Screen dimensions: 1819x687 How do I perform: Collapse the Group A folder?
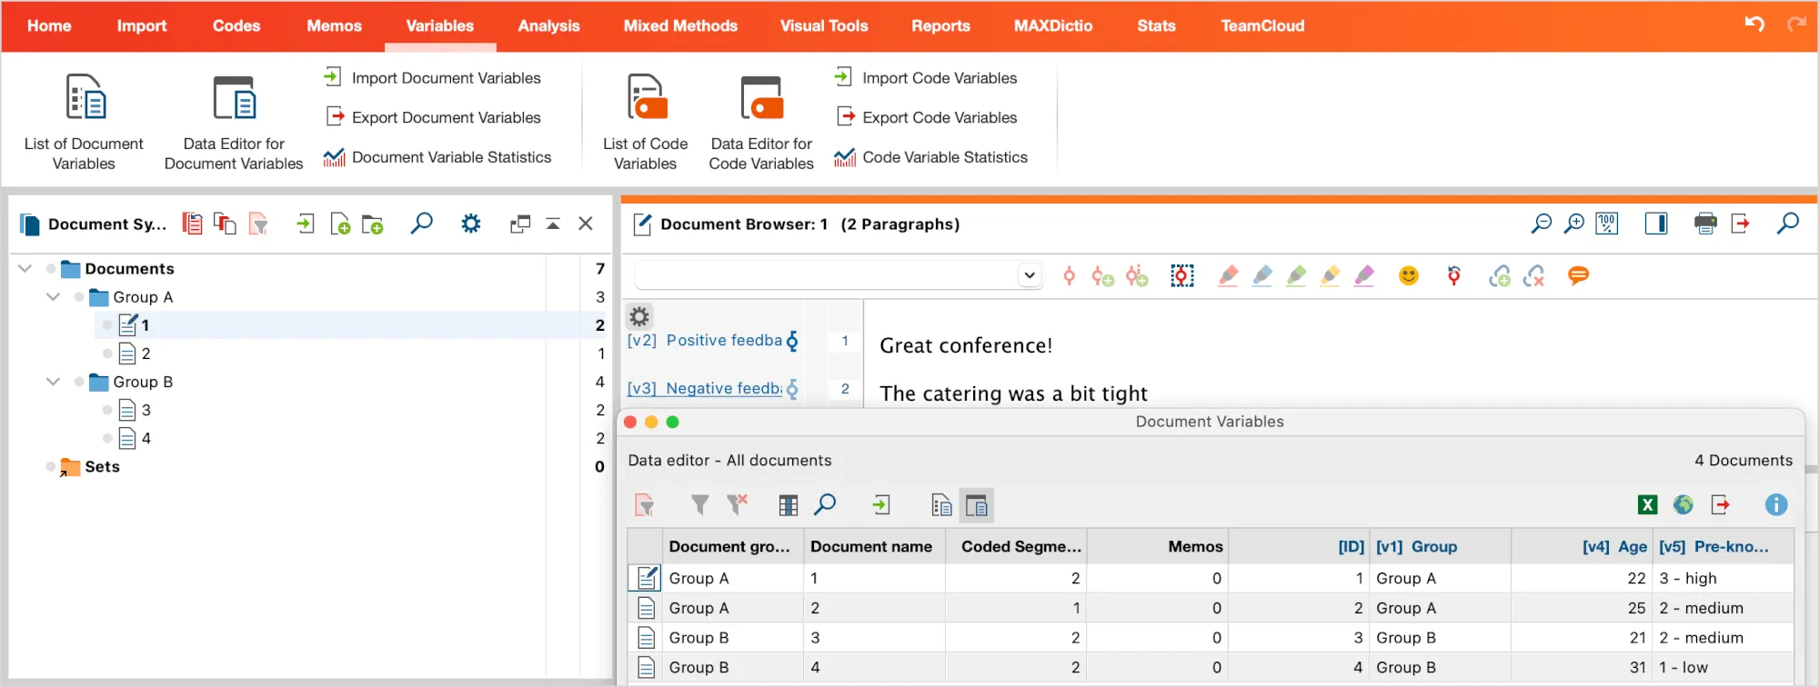(x=53, y=297)
